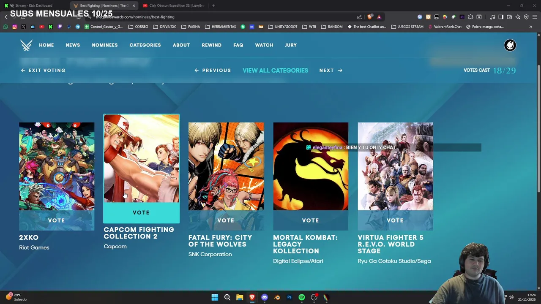Open File Explorer from the taskbar

coord(240,297)
